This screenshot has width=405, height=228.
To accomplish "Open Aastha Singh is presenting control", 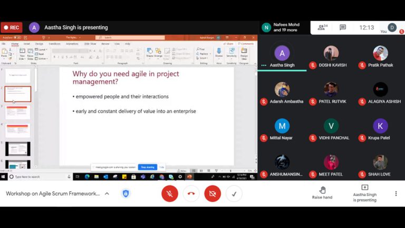I will click(x=364, y=193).
